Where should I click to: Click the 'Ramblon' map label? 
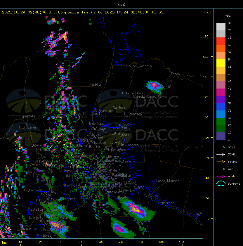coord(96,84)
